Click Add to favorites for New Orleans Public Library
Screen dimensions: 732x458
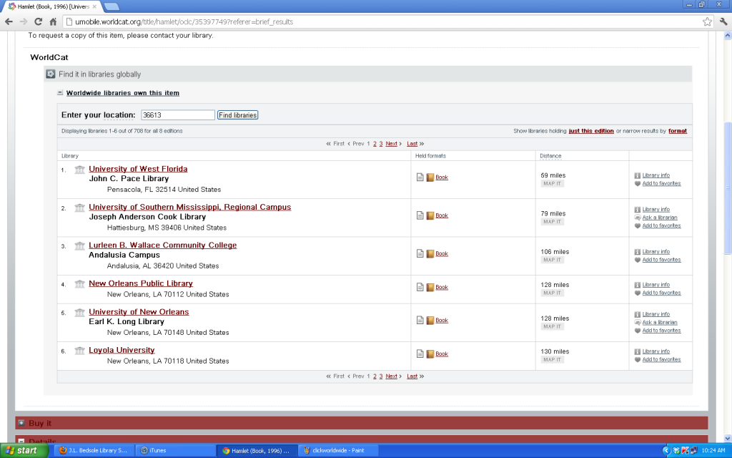pos(661,293)
